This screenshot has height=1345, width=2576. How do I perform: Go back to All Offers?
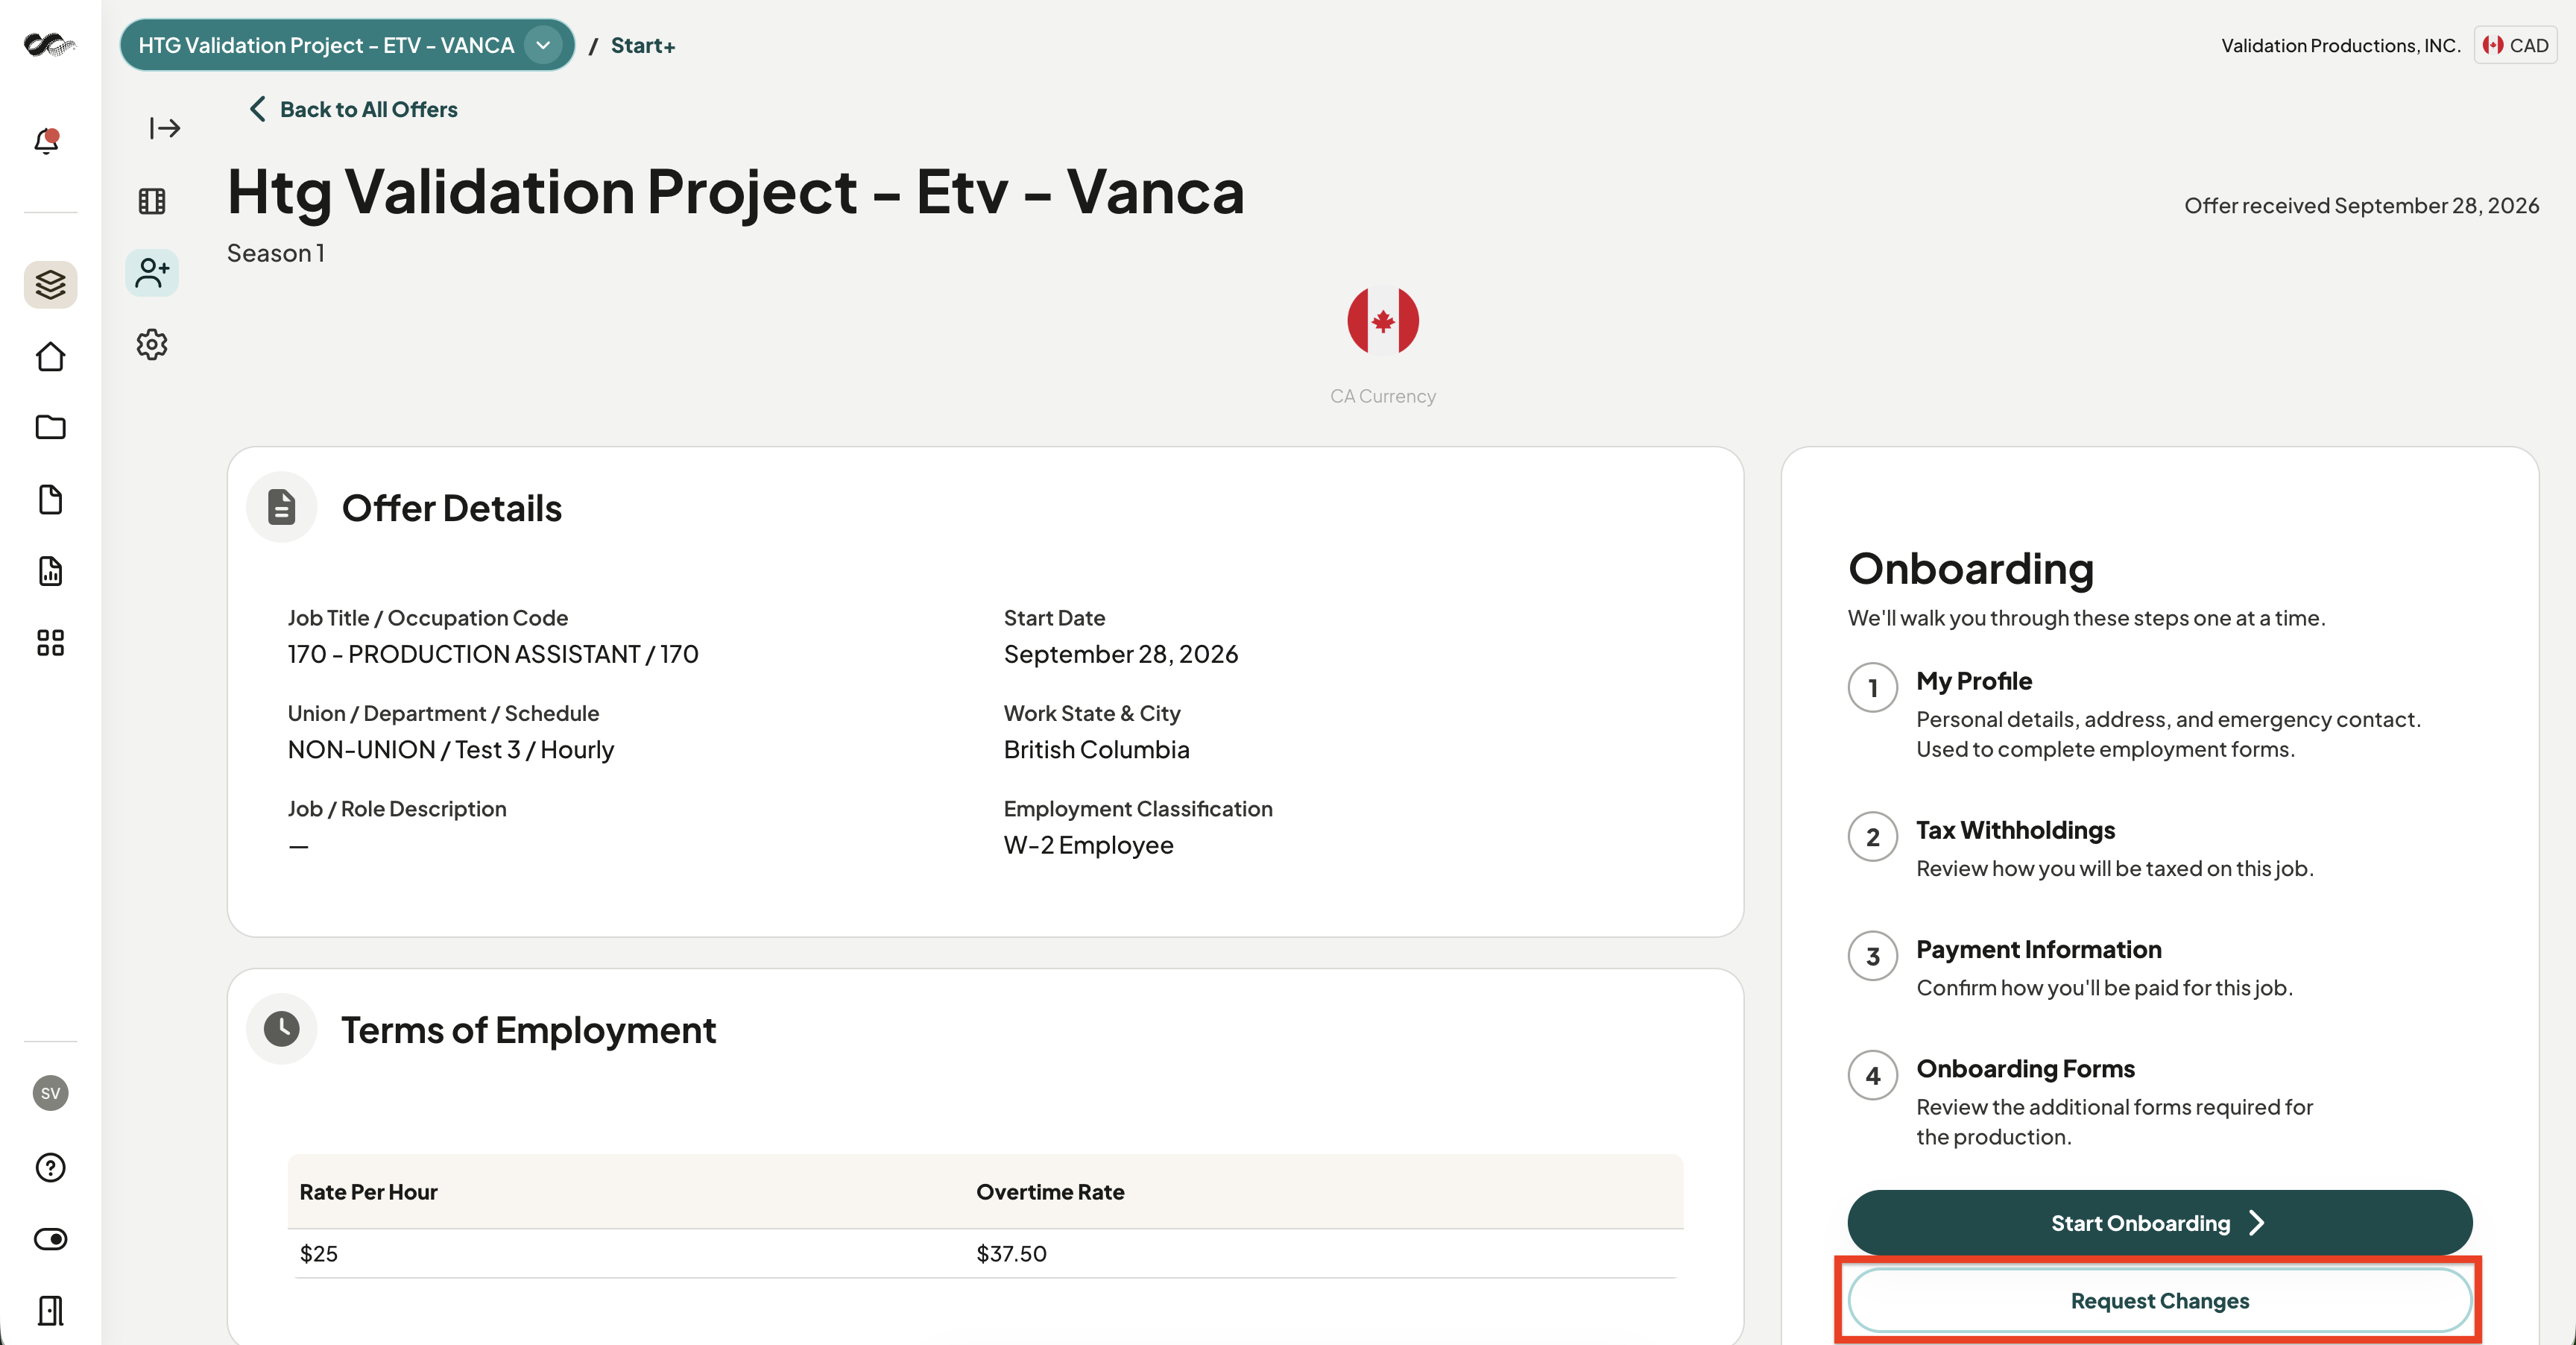(354, 109)
